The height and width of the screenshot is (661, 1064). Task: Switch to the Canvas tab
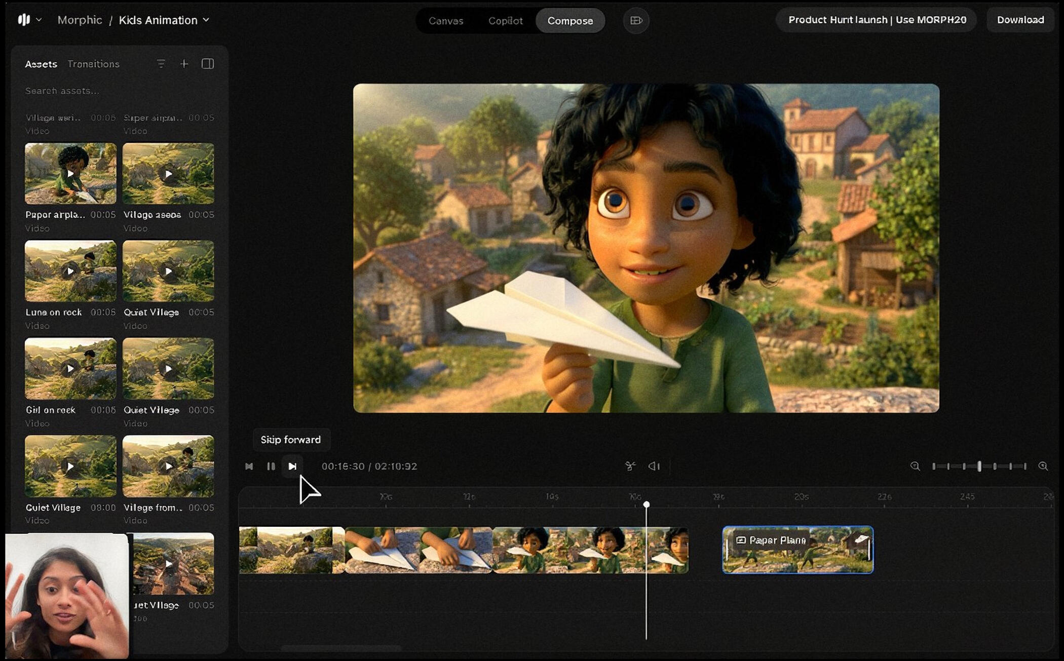tap(446, 21)
